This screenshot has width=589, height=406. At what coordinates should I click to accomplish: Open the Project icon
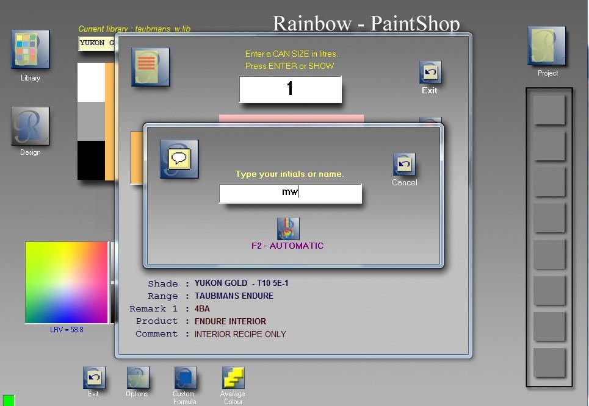pyautogui.click(x=546, y=45)
